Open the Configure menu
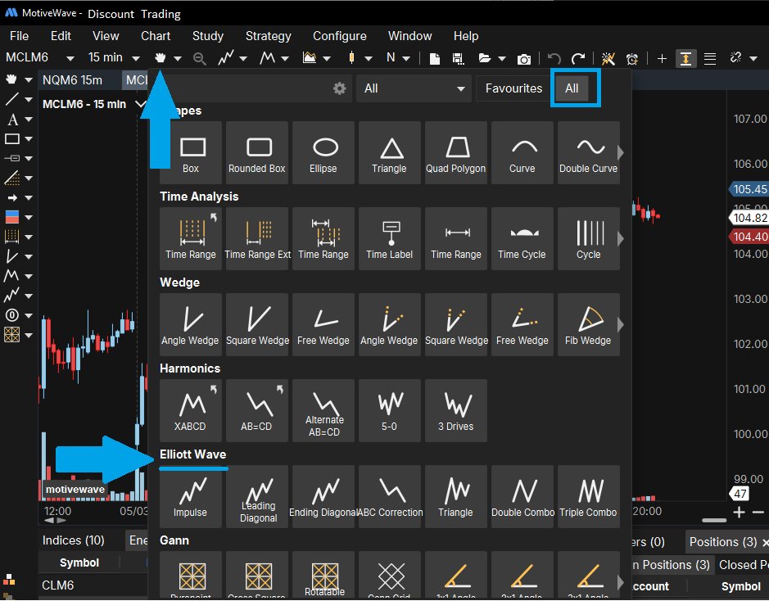Viewport: 769px width, 601px height. (x=339, y=36)
